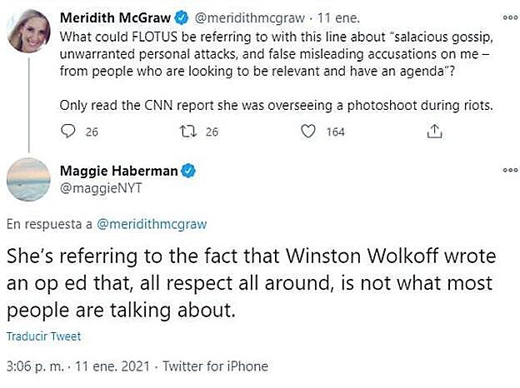Click the Traducir Tweet link

point(43,337)
